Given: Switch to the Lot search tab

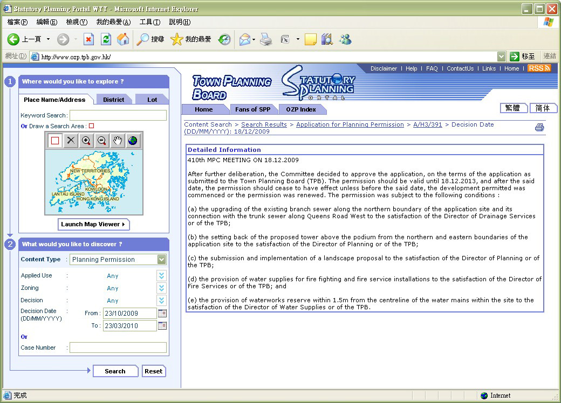Looking at the screenshot, I should (x=152, y=100).
